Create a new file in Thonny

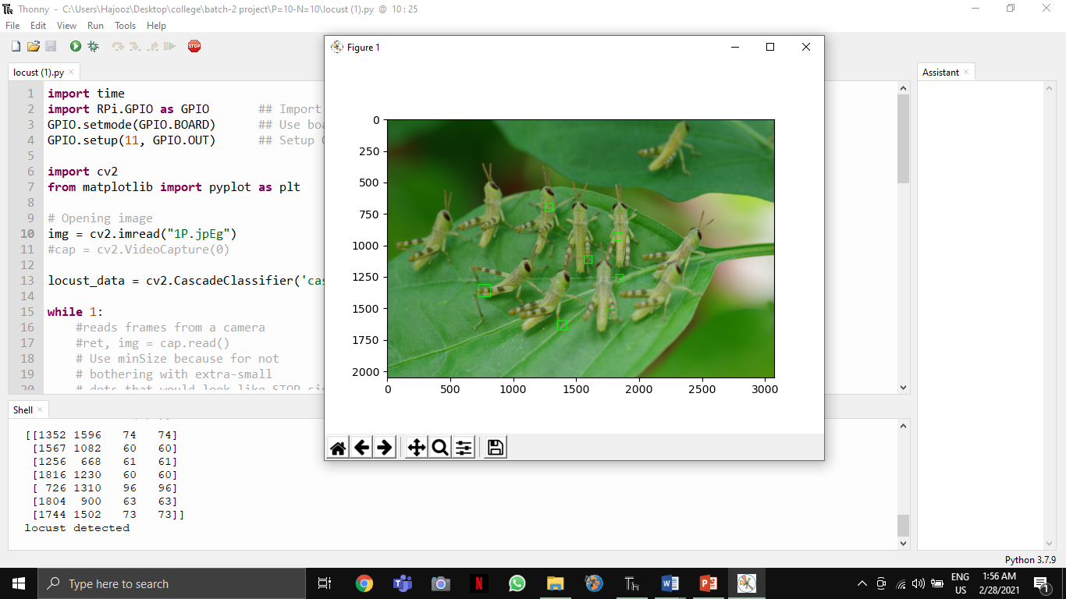(16, 46)
